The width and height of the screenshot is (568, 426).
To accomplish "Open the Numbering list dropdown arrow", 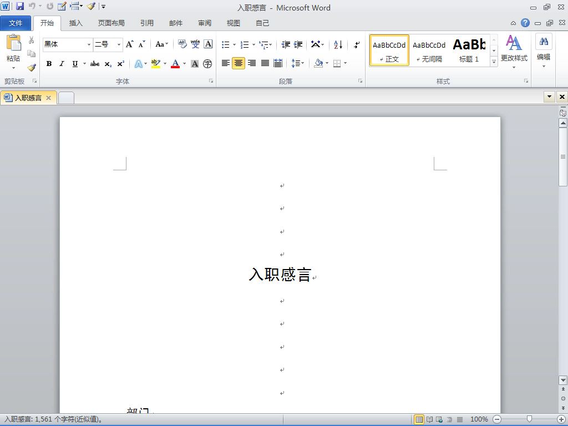I will (x=253, y=44).
